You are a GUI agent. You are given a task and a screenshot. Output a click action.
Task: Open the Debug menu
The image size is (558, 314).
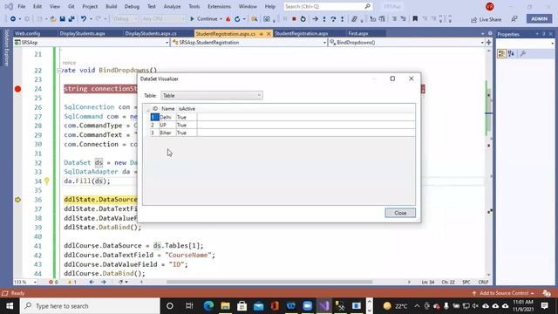tap(132, 6)
